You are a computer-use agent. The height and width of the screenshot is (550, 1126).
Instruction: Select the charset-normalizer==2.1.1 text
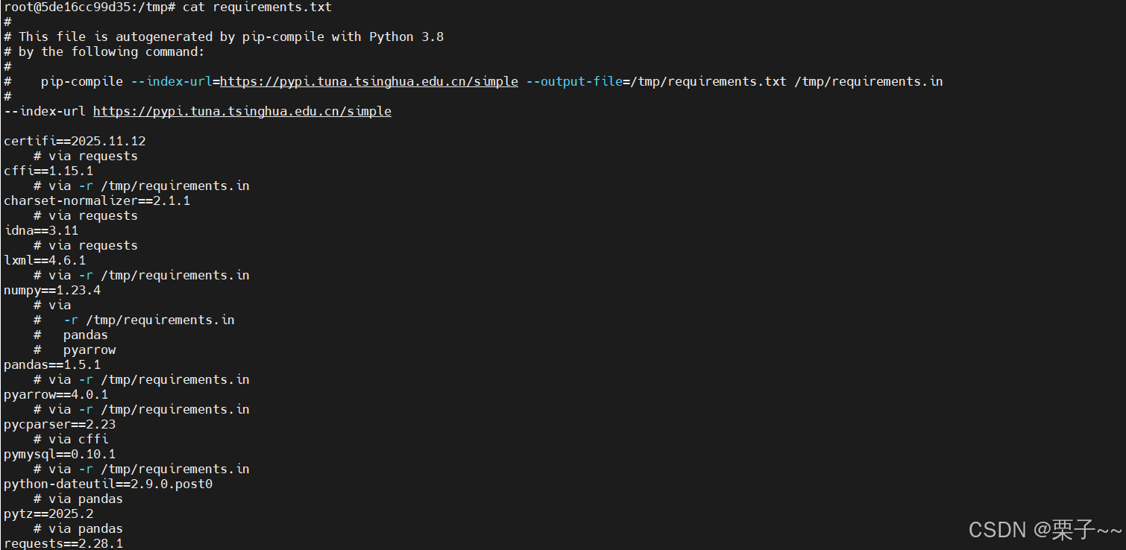click(97, 200)
